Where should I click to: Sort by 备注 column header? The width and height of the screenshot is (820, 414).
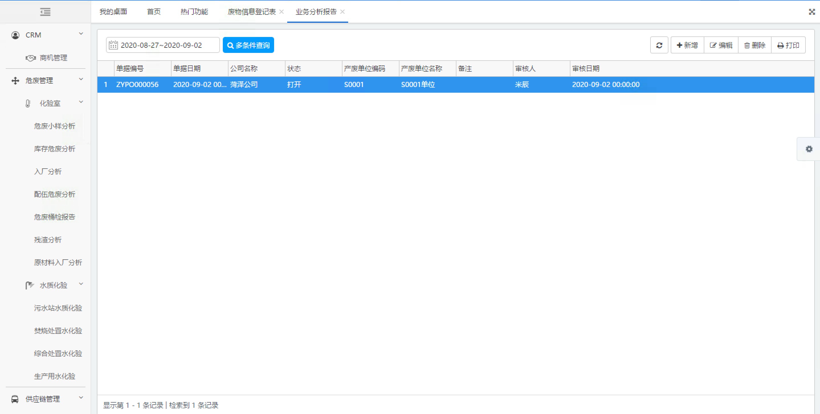pyautogui.click(x=484, y=69)
